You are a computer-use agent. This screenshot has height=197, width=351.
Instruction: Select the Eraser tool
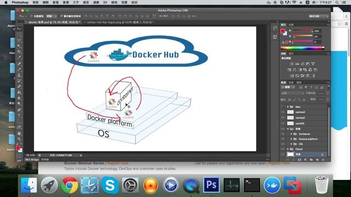[19, 86]
